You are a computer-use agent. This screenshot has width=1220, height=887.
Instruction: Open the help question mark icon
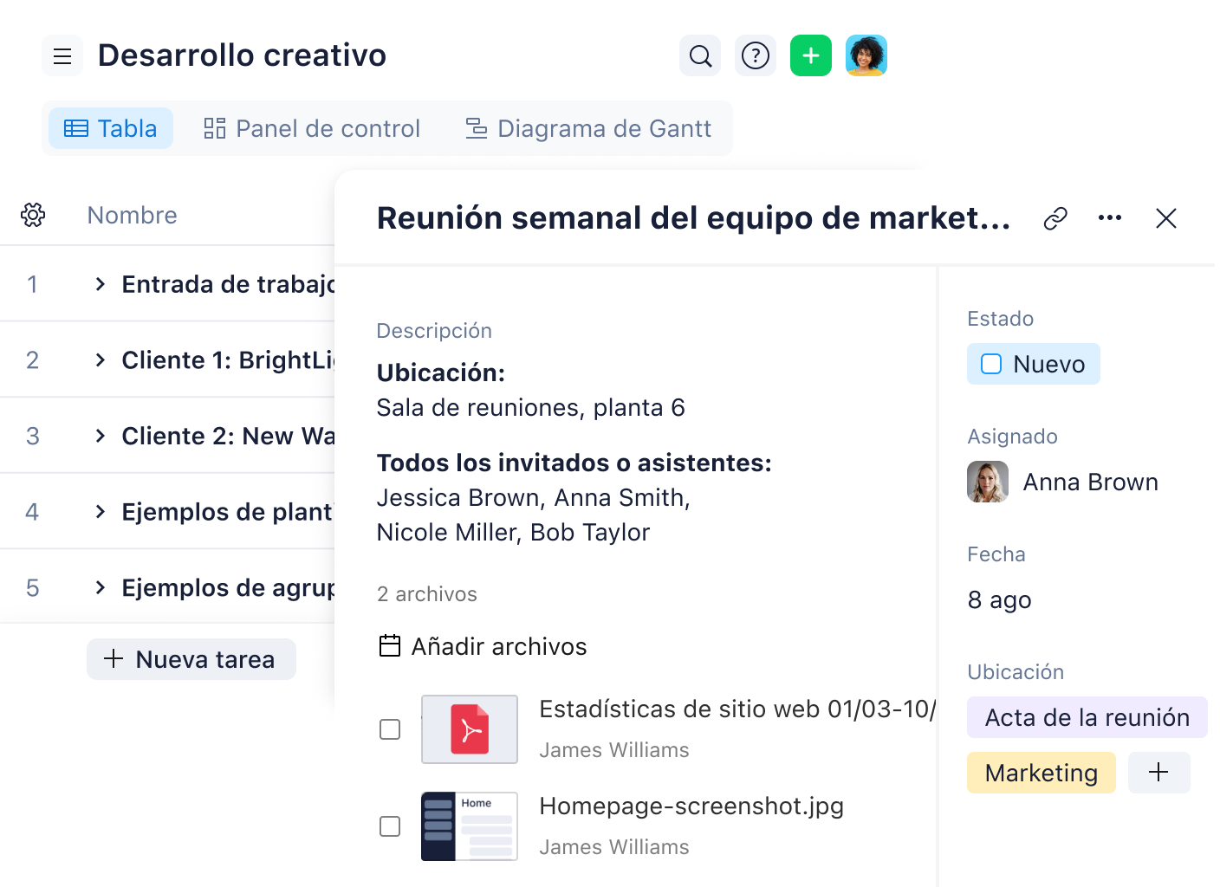point(756,56)
